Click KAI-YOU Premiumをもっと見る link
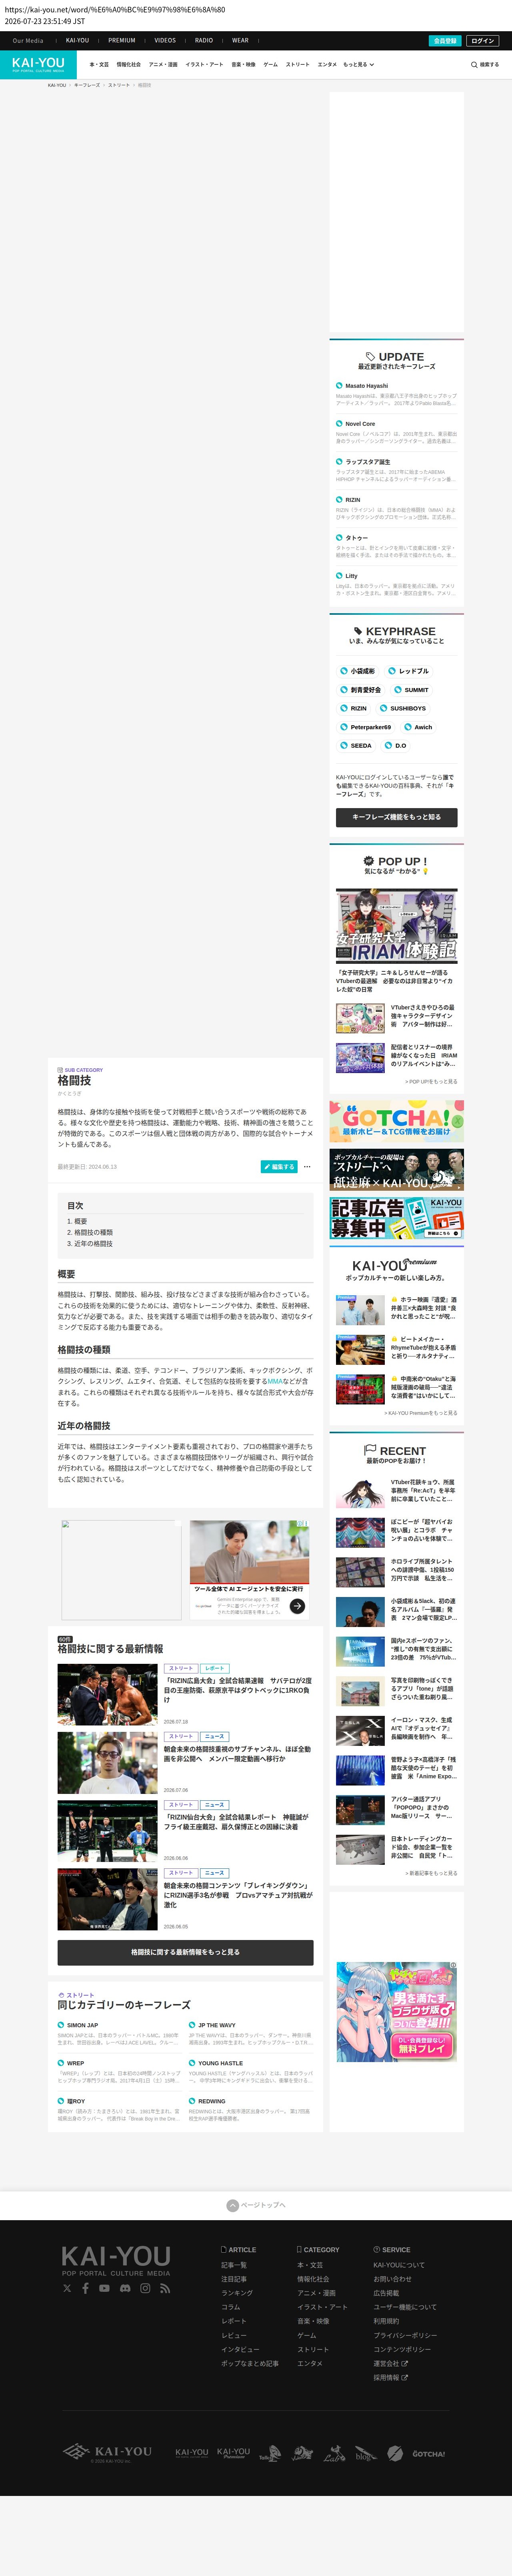The width and height of the screenshot is (512, 2576). tap(421, 1413)
